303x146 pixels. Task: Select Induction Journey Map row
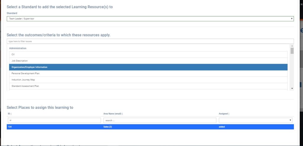pos(148,80)
